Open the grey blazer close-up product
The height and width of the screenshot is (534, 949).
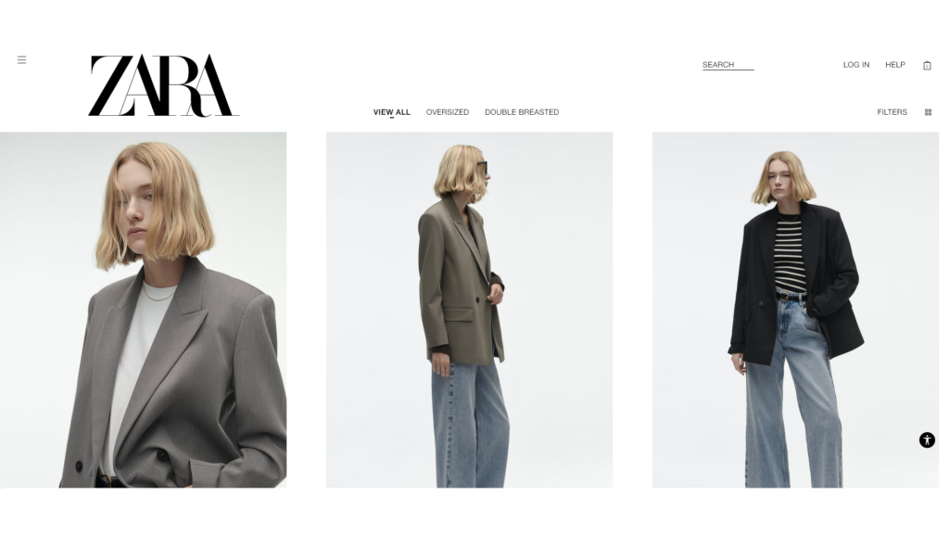(x=144, y=310)
